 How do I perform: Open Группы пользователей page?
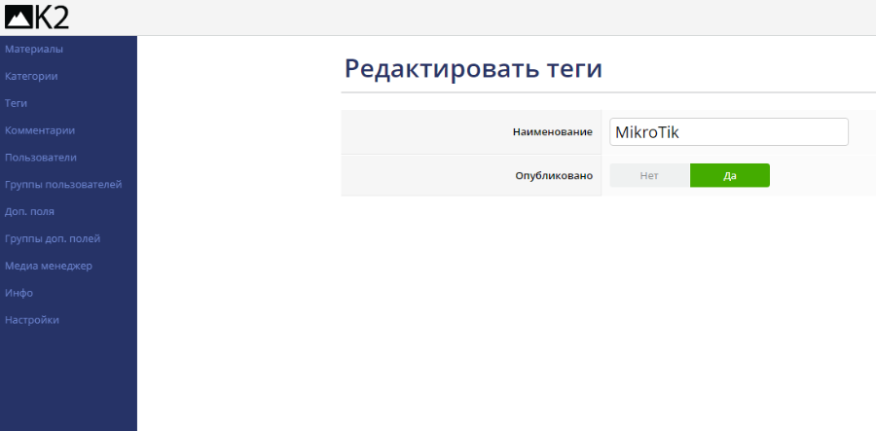63,185
